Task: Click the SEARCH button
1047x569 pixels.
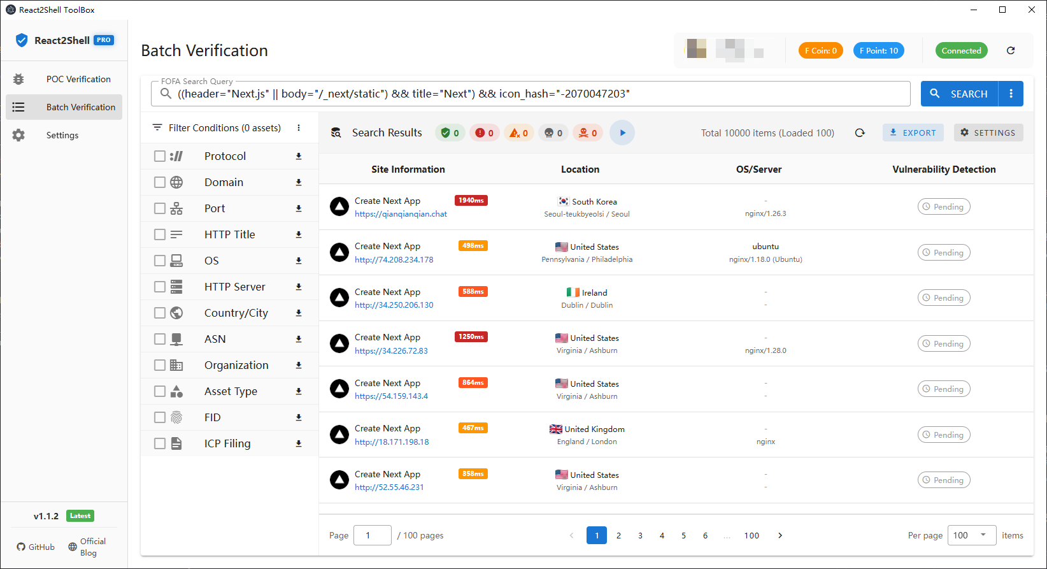Action: coord(960,94)
